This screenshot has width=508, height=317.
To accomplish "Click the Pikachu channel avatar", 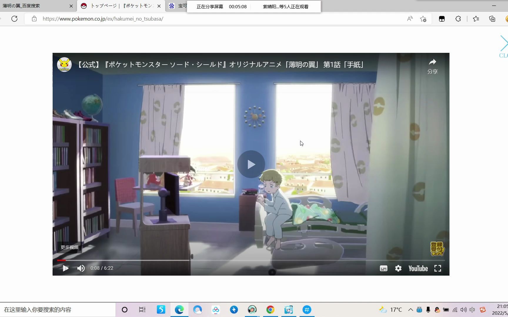I will point(64,65).
